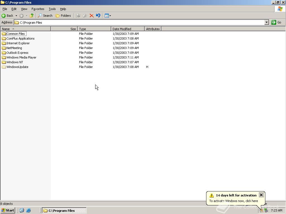Image resolution: width=286 pixels, height=214 pixels.
Task: Go up one folder level
Action: coord(32,16)
